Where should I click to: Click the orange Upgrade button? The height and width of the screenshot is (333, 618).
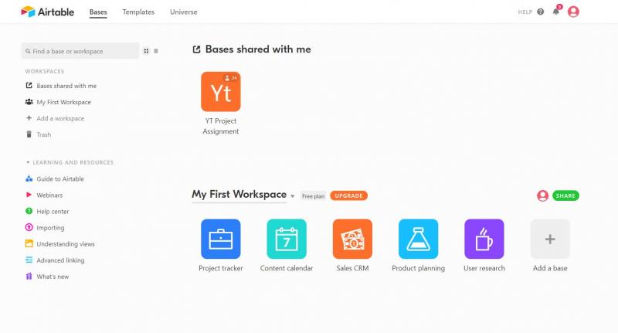coord(348,195)
